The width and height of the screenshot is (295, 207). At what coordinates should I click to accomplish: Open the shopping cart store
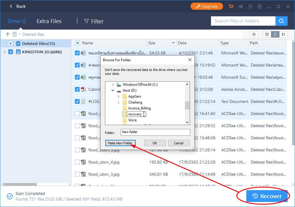point(231,6)
